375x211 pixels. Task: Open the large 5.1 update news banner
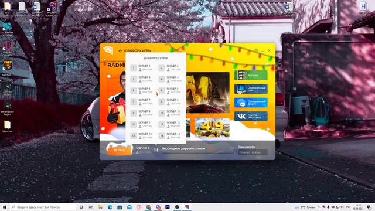click(208, 93)
